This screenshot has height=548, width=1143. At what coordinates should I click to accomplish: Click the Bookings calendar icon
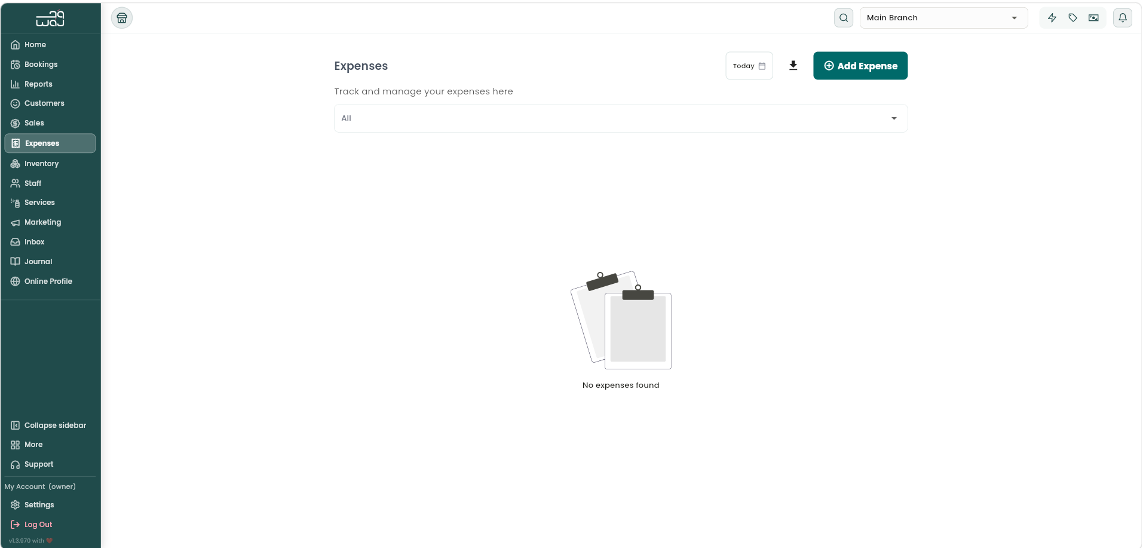pos(16,65)
